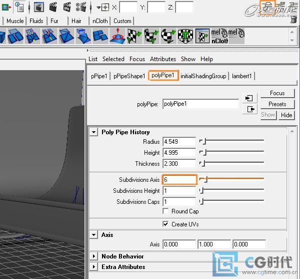The width and height of the screenshot is (300, 279).
Task: Apply Automatic Mapping from the shelf
Action: [x=185, y=36]
